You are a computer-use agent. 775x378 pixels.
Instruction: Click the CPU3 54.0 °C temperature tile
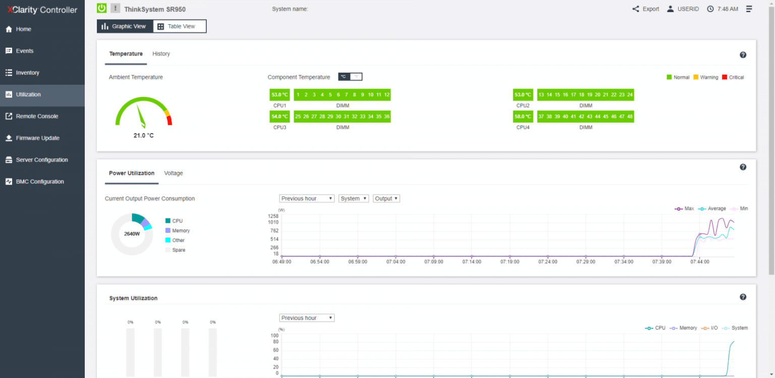(x=280, y=116)
